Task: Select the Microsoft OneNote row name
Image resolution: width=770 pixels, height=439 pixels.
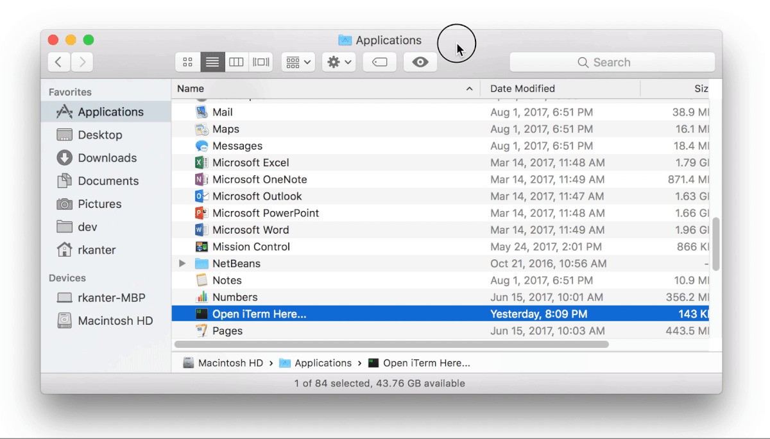Action: (260, 180)
